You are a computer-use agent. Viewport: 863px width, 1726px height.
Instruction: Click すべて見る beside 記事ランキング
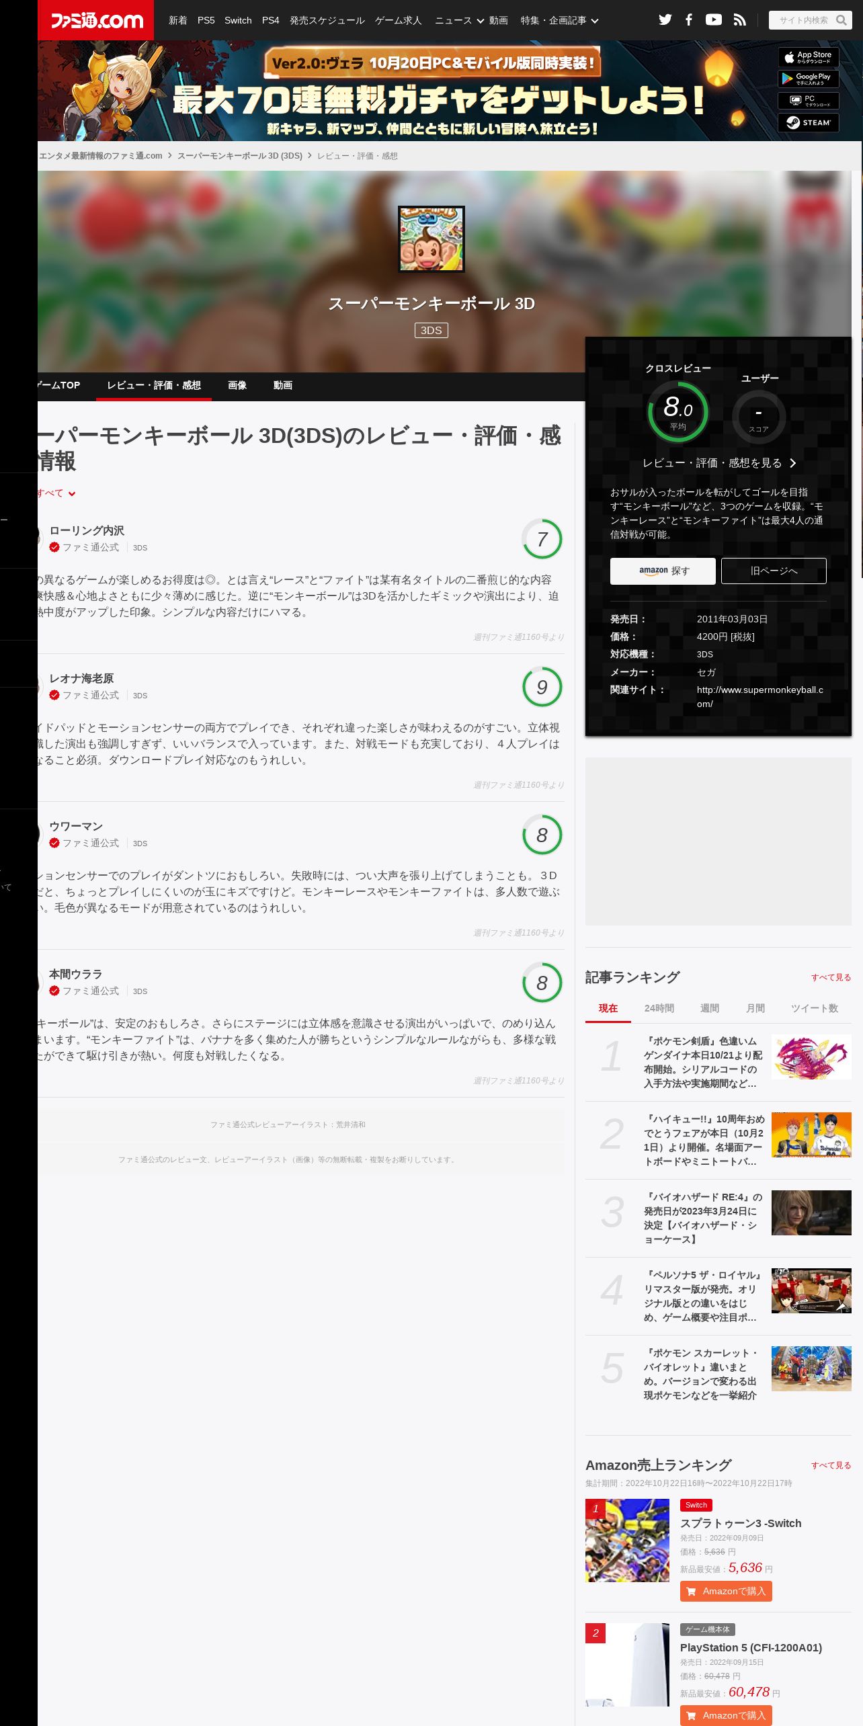click(x=831, y=977)
